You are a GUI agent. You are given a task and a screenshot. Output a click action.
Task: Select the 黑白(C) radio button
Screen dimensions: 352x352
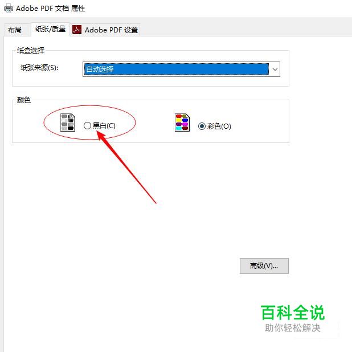pyautogui.click(x=87, y=125)
